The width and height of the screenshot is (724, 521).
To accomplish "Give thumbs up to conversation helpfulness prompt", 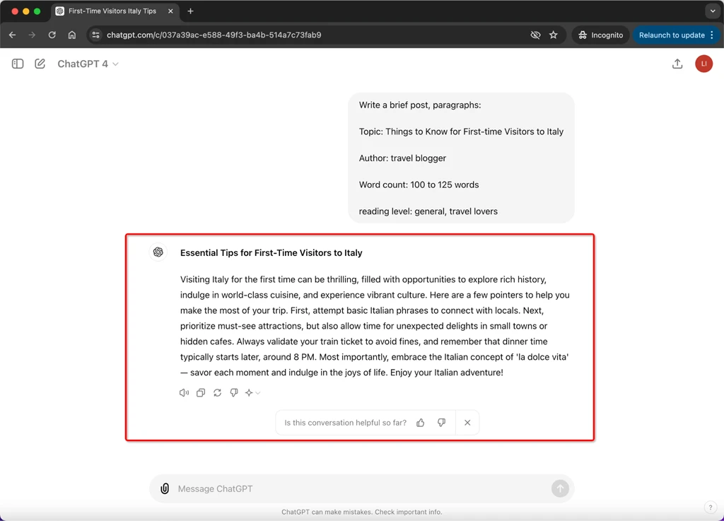I will tap(420, 423).
